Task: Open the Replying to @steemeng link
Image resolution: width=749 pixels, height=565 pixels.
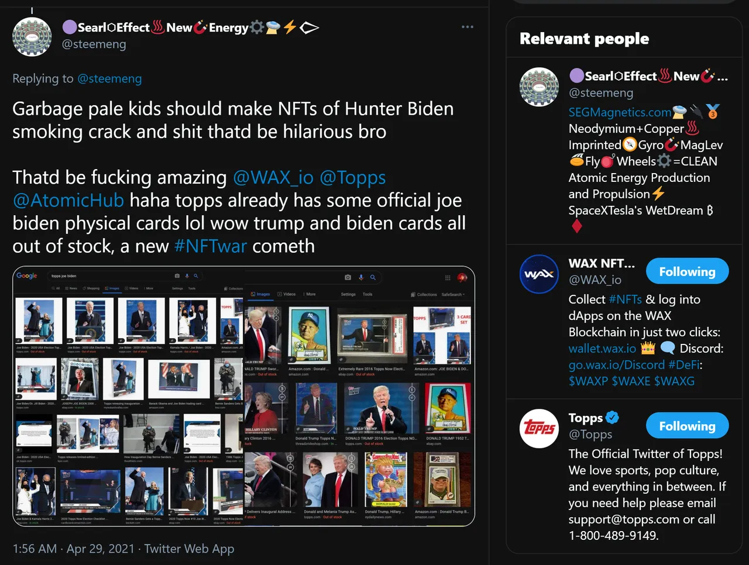Action: [x=109, y=78]
